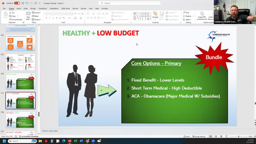The image size is (256, 144).
Task: Click Align Left icon
Action: tap(88, 18)
